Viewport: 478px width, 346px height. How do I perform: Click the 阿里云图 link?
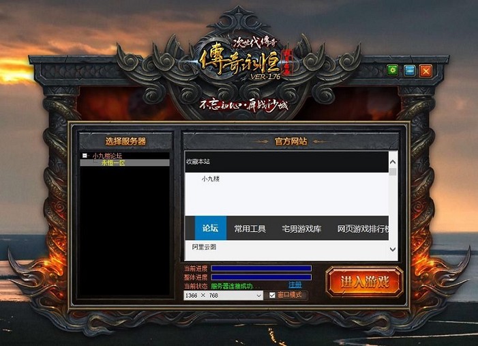[203, 247]
